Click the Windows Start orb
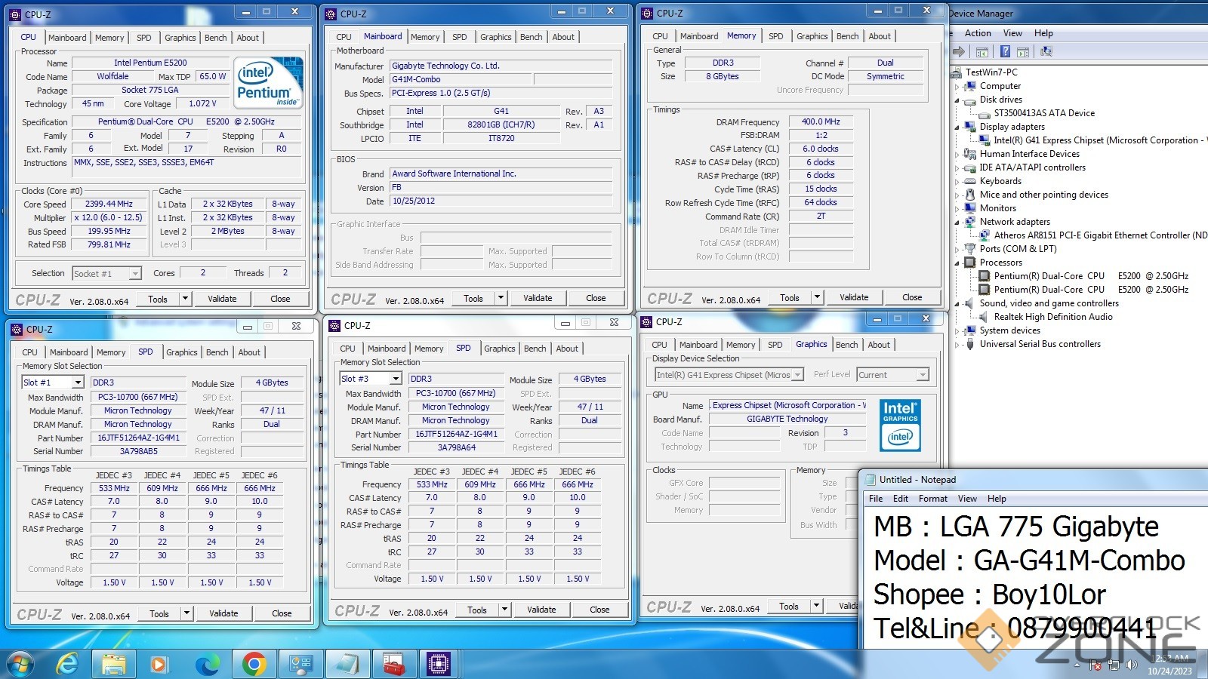 [x=20, y=664]
